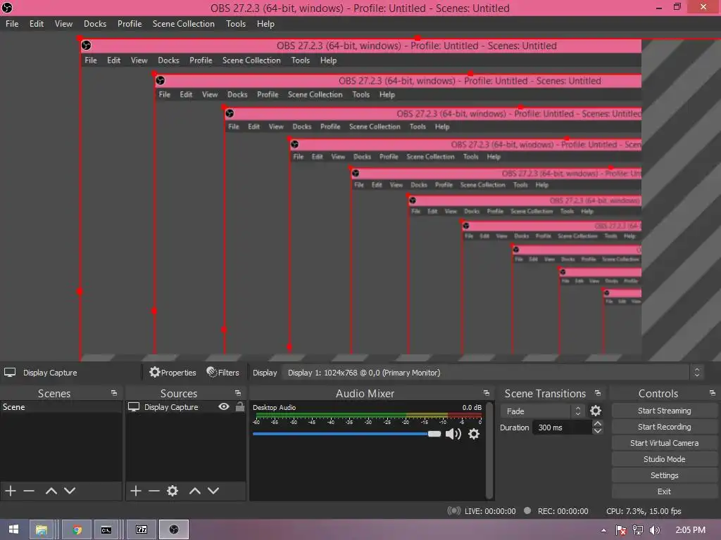This screenshot has width=721, height=540.
Task: Pop out the Scenes dock
Action: (x=114, y=394)
